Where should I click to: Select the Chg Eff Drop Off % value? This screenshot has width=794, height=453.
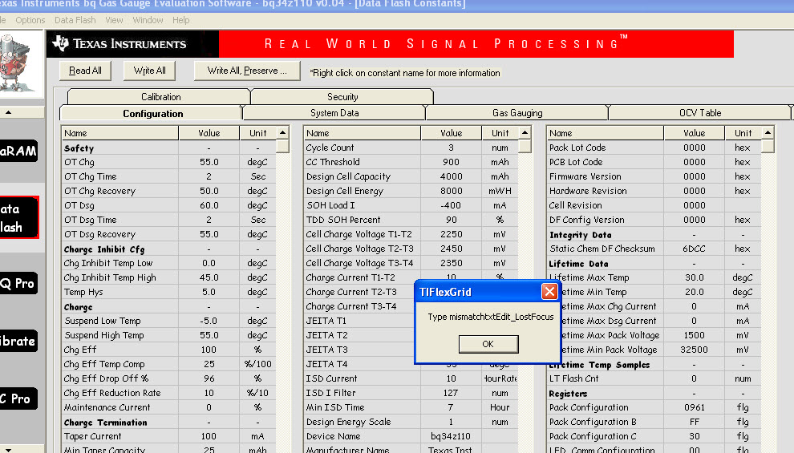pos(209,378)
